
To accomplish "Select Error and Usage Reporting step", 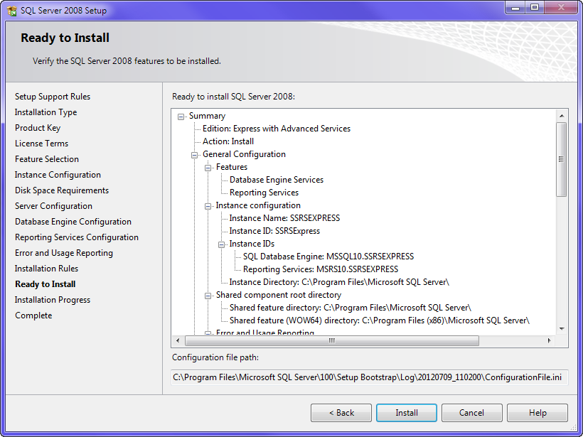I will (x=63, y=253).
